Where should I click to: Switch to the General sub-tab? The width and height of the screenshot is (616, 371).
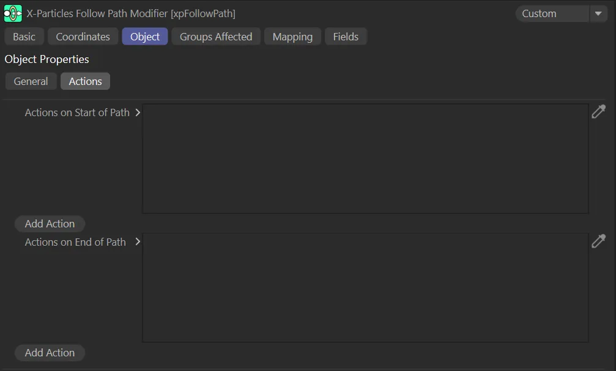pos(31,81)
